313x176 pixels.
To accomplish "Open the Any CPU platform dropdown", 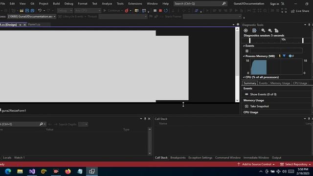I will coord(88,11).
